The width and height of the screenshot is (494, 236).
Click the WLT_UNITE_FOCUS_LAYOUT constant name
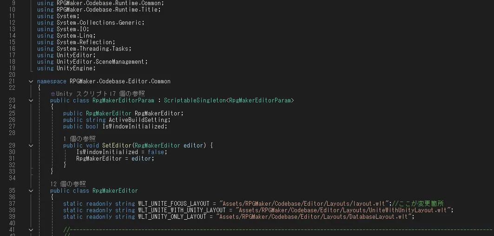(x=174, y=203)
